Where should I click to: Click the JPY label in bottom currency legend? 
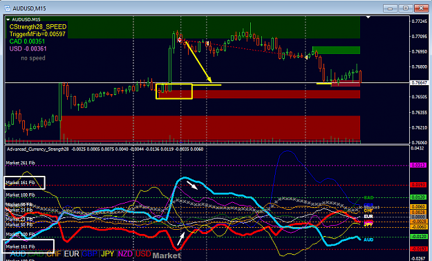108,254
